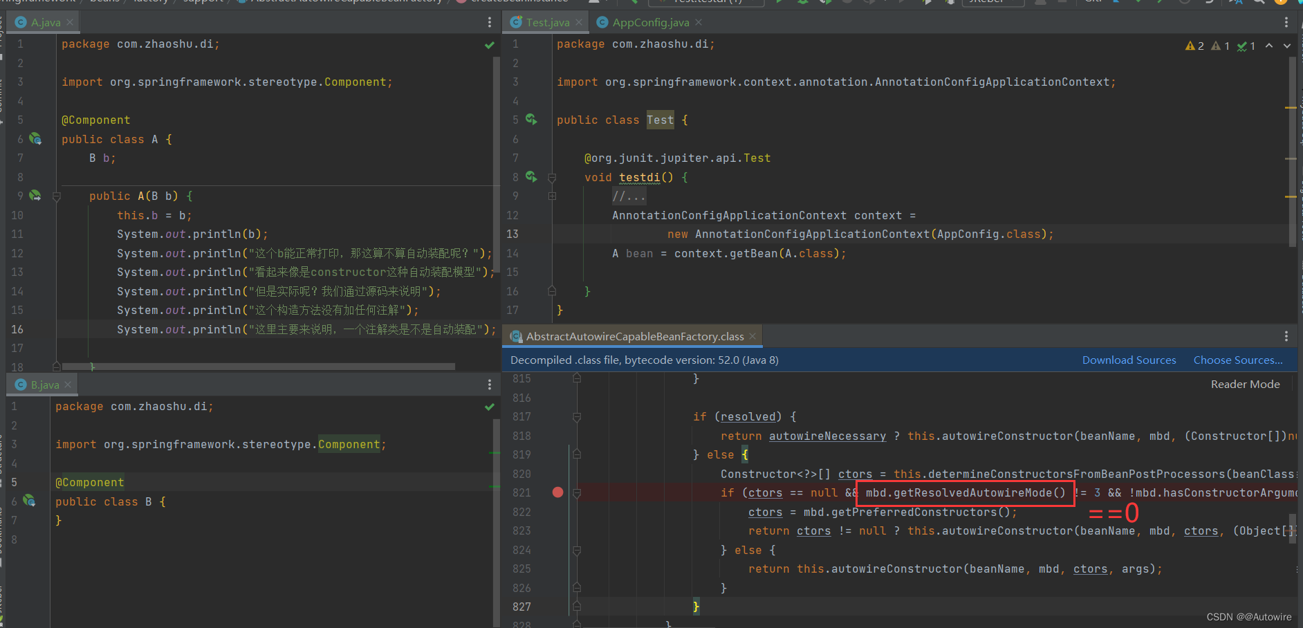The height and width of the screenshot is (628, 1303).
Task: Click 'this.b = b;' statement in A.java
Action: point(154,215)
